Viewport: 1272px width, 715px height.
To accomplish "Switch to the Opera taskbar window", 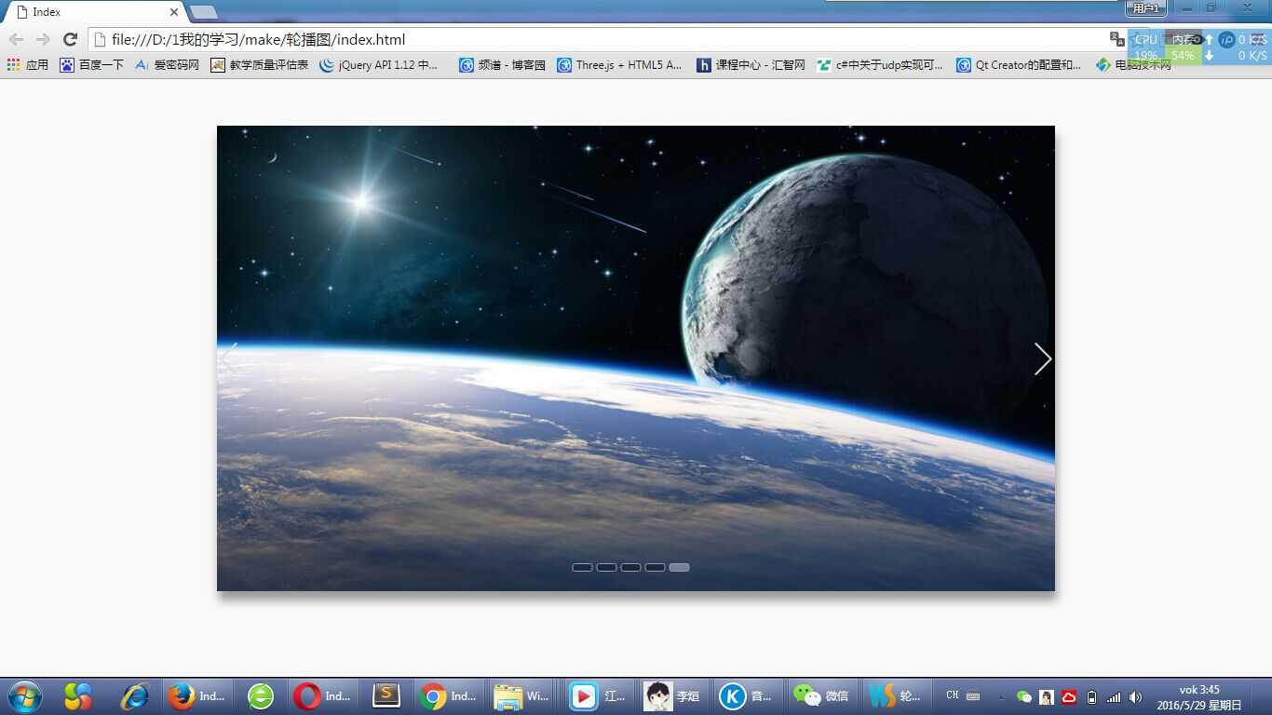I will (323, 696).
